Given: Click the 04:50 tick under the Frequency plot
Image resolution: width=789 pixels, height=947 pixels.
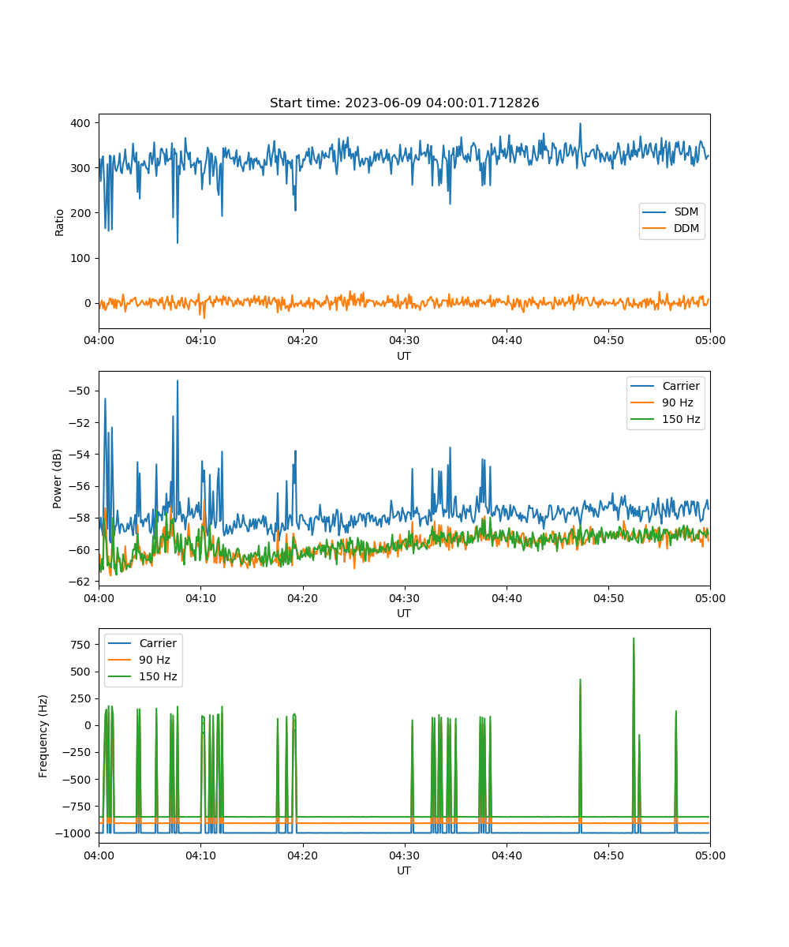Looking at the screenshot, I should [608, 855].
